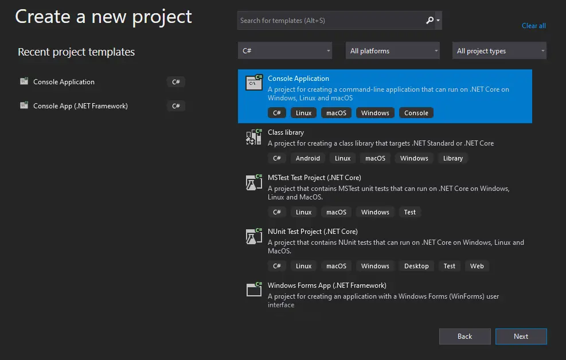Click the Windows Forms App template icon
Viewport: 566px width, 360px height.
coord(254,289)
